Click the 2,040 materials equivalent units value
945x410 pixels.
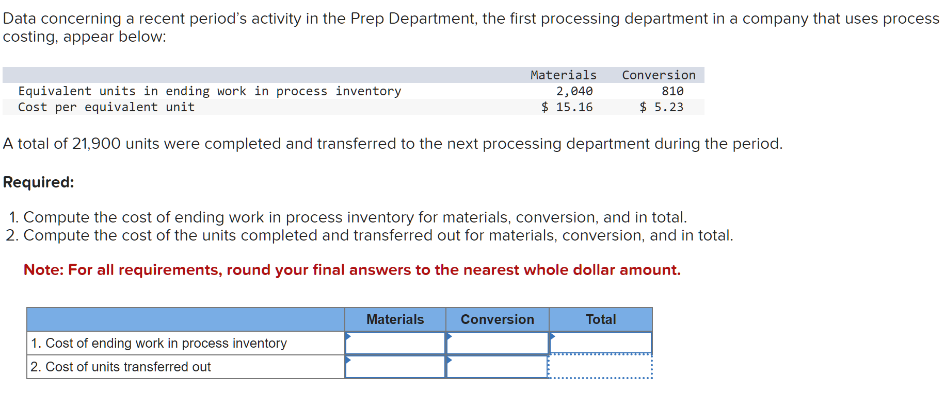point(574,91)
